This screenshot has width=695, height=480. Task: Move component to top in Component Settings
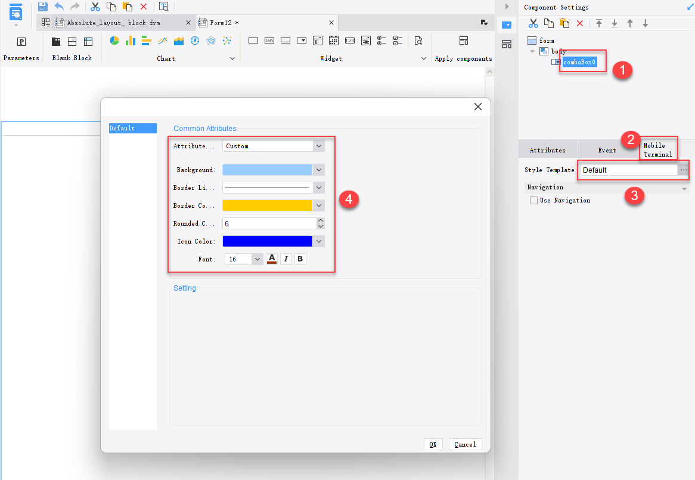[x=599, y=23]
